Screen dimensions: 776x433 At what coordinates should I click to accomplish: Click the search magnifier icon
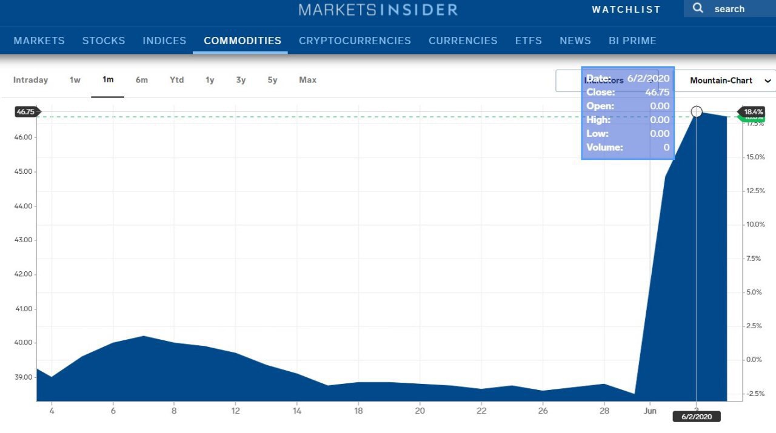coord(698,8)
